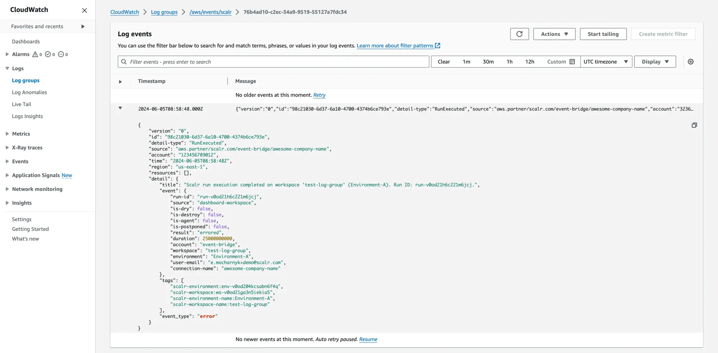Open the UTC timezone dropdown

606,62
